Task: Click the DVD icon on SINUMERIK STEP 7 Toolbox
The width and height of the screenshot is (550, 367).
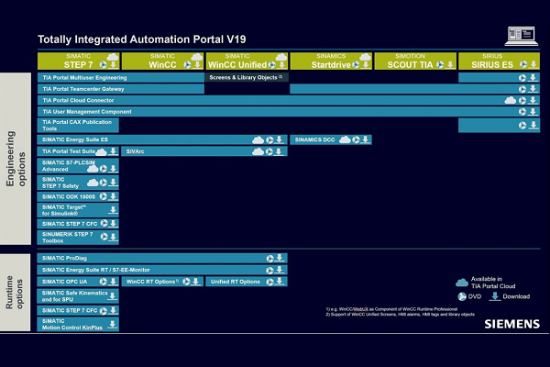Action: [104, 237]
